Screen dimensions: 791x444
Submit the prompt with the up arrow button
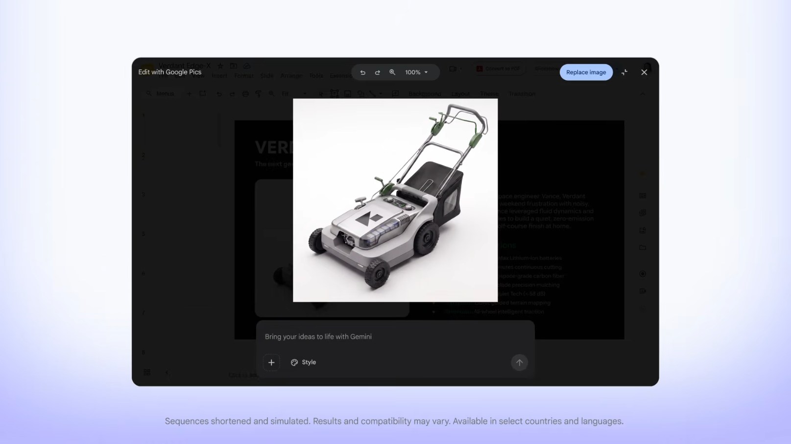(519, 362)
